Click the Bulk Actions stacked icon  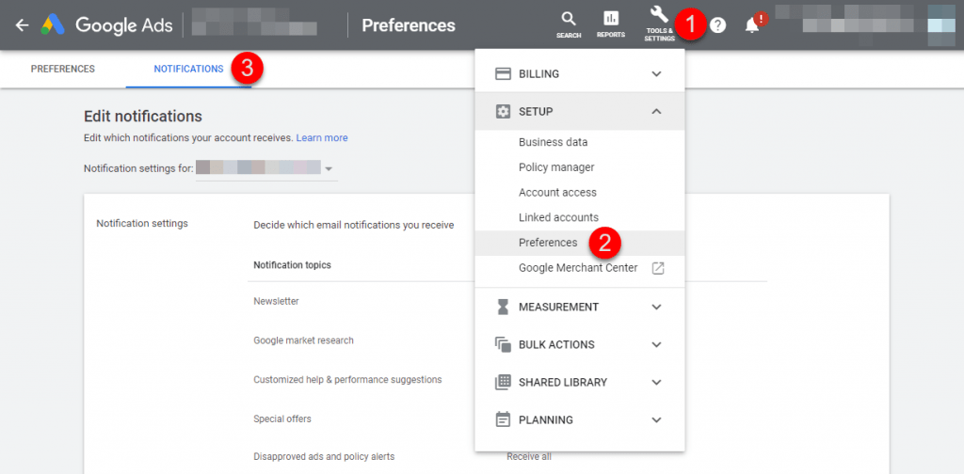point(503,344)
